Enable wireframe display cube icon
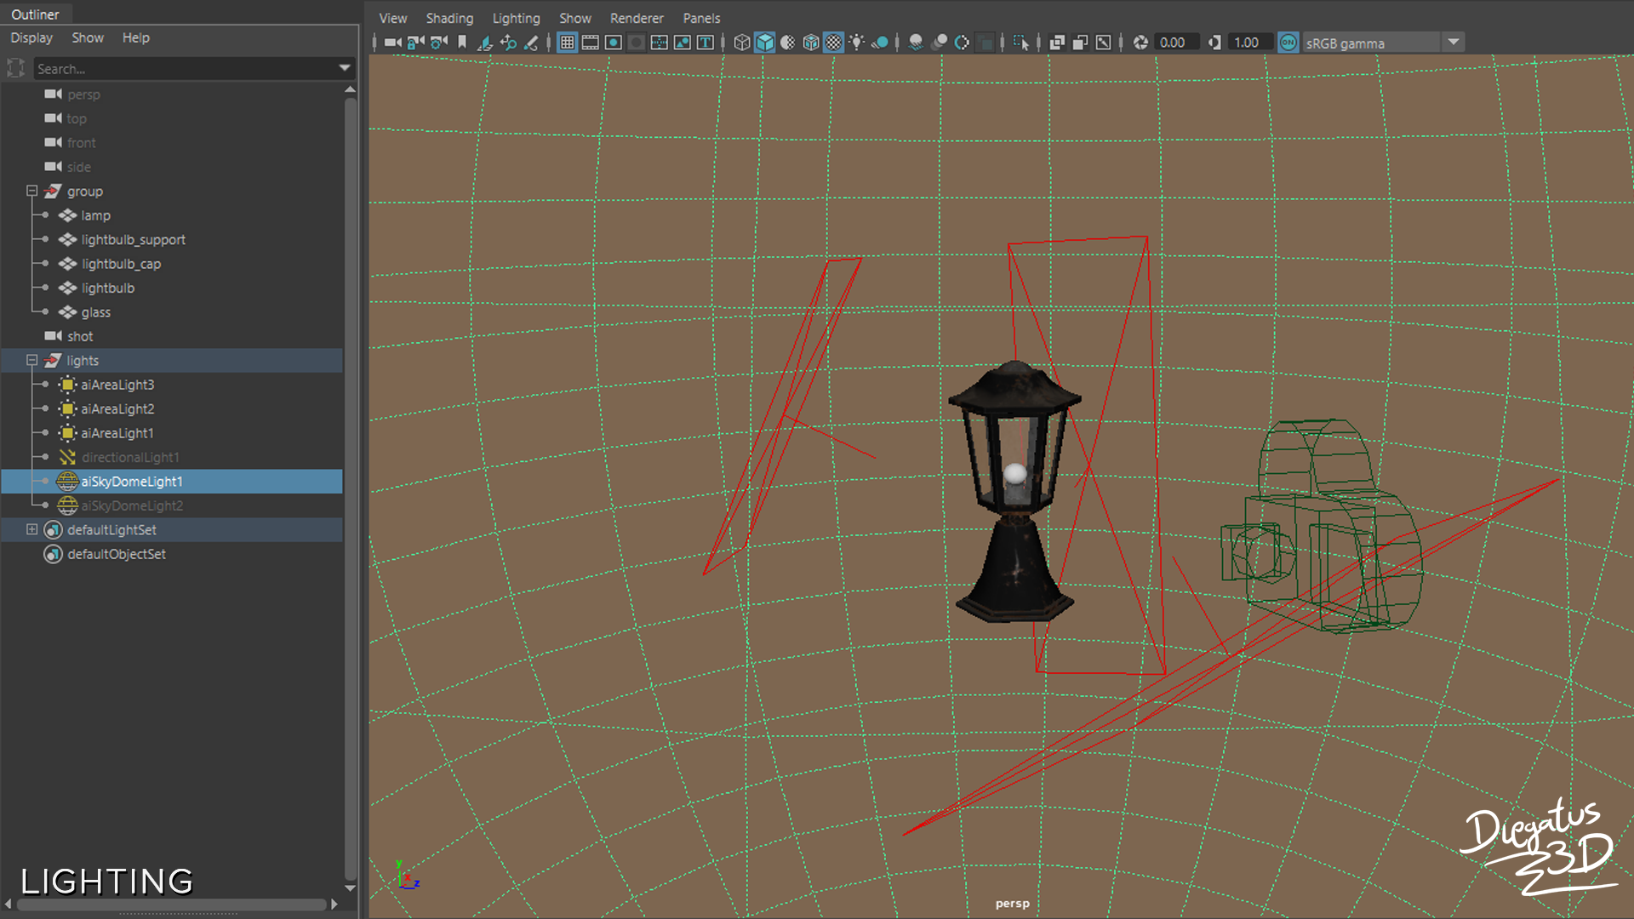 742,43
